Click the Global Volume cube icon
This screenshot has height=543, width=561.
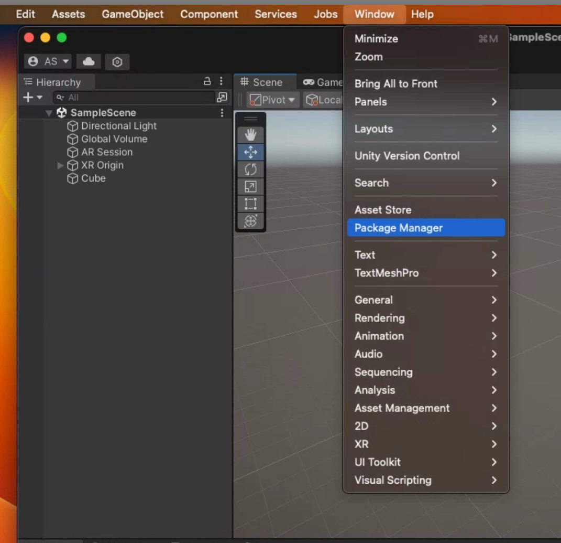73,139
